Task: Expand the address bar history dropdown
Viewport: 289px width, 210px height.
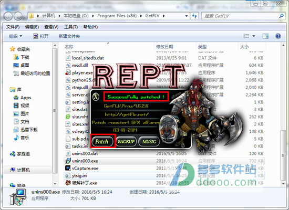Action: (x=187, y=16)
